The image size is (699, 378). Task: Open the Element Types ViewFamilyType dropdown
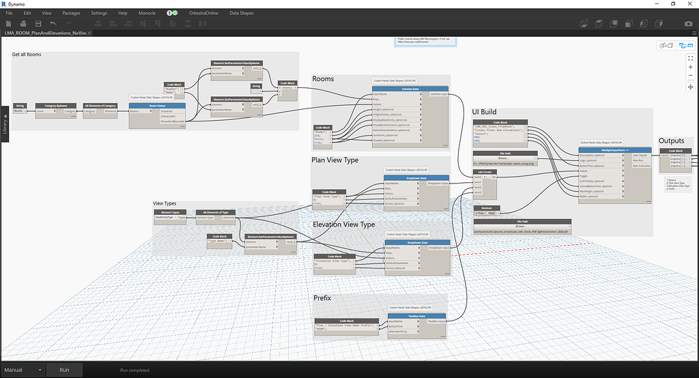165,218
